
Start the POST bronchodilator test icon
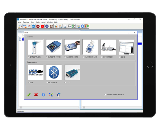[38, 27]
